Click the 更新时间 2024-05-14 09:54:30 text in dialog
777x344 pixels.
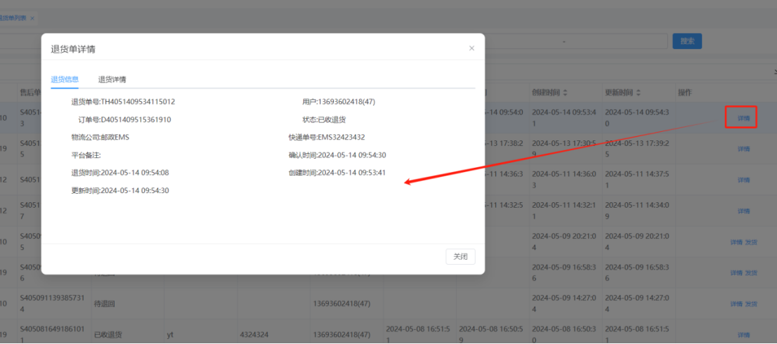(120, 190)
